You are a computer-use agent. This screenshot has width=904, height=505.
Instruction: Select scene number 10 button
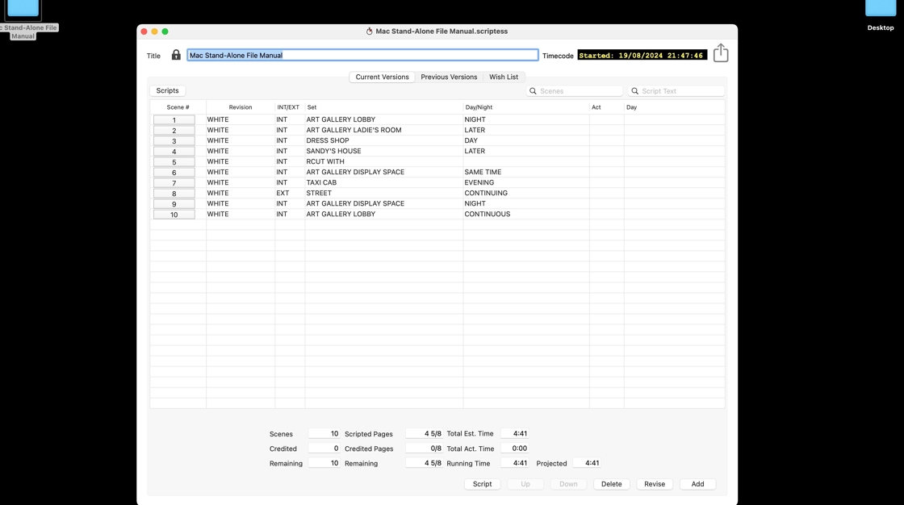pyautogui.click(x=174, y=215)
